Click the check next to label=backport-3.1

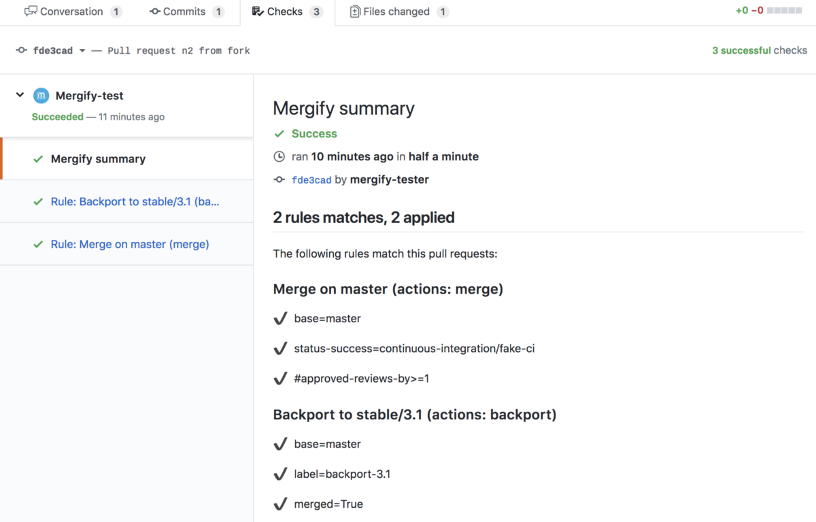click(280, 474)
